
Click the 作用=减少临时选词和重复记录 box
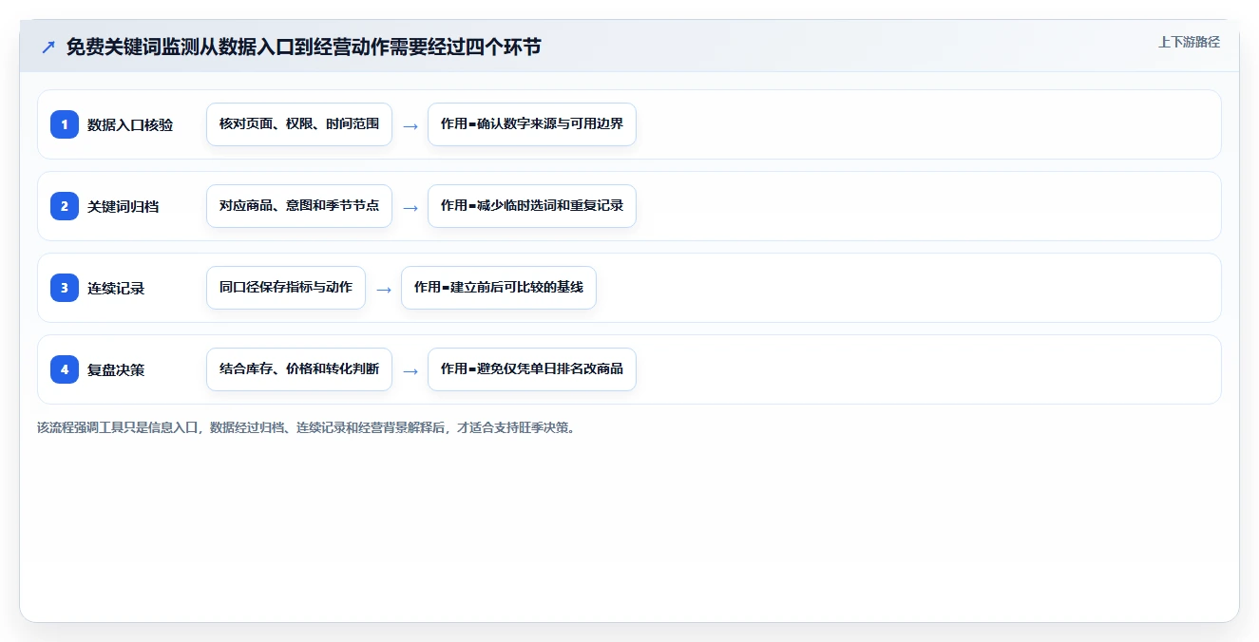click(x=532, y=206)
